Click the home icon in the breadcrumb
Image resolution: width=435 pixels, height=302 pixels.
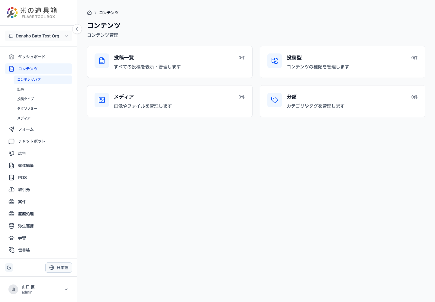click(x=89, y=13)
